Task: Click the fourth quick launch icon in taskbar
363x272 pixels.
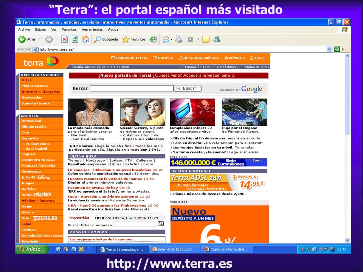Action: click(x=81, y=249)
